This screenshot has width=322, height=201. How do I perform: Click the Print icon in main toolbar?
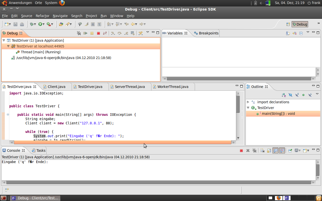(22, 24)
